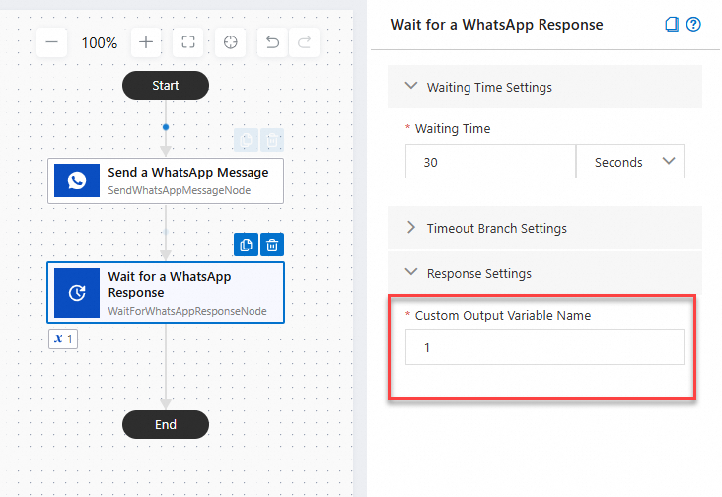
Task: Open the Seconds time unit dropdown
Action: (630, 162)
